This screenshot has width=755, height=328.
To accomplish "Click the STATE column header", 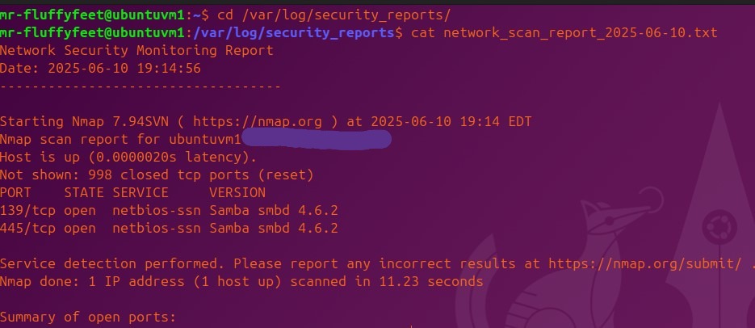I will 84,193.
